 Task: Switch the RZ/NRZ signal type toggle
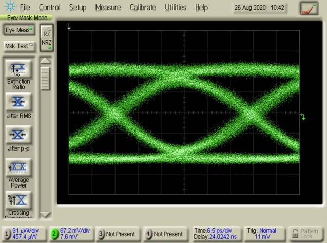[x=47, y=38]
